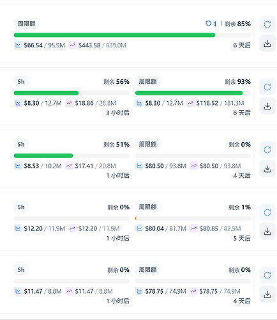The height and width of the screenshot is (320, 277).
Task: Click the trend icon beside $18.86
Action: point(69,103)
